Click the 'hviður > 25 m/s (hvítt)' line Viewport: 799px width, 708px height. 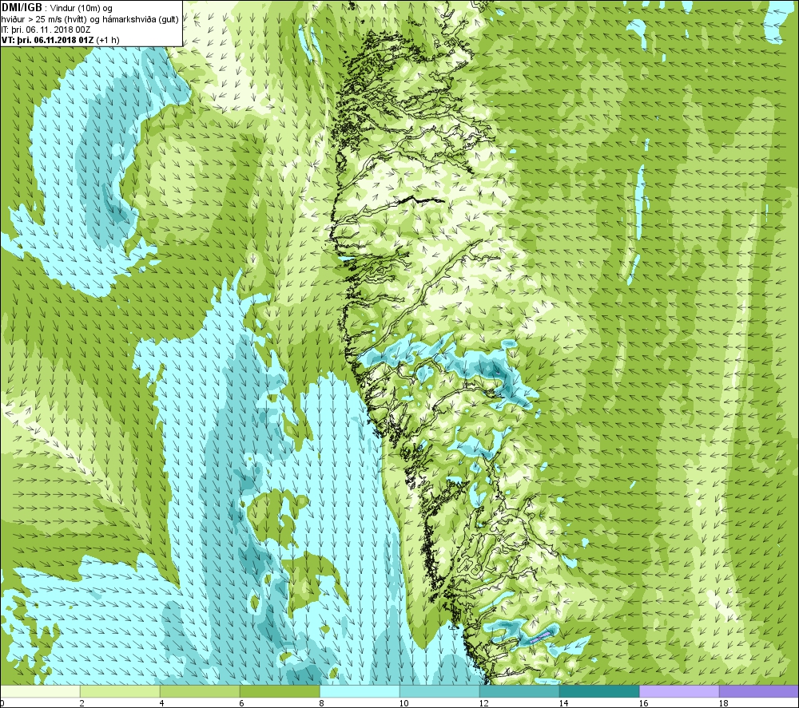point(45,19)
